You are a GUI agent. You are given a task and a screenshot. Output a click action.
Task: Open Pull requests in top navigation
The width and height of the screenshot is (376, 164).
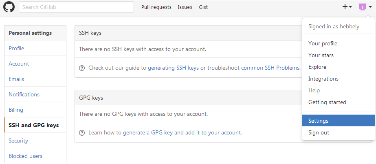tap(156, 7)
